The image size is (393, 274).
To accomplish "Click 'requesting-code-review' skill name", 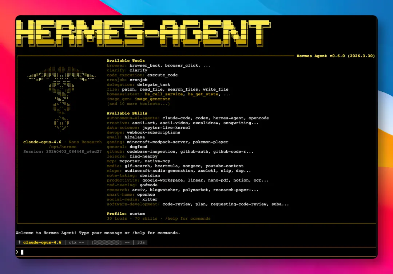I will click(238, 204).
